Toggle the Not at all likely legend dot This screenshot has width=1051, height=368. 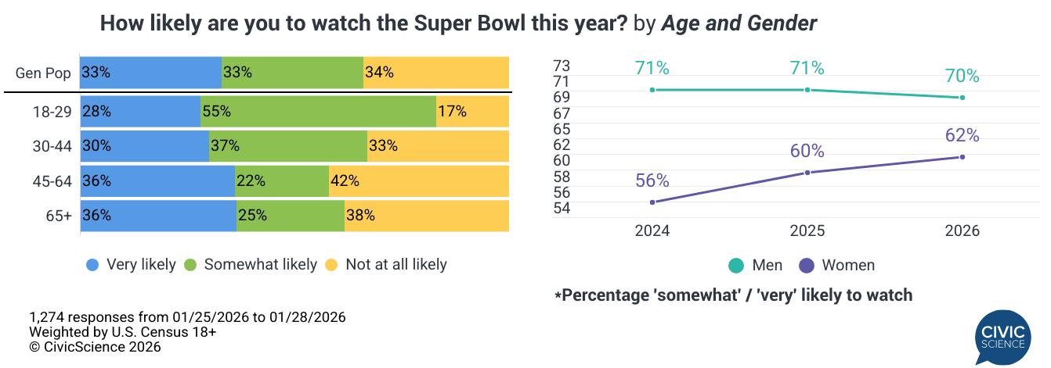[331, 265]
